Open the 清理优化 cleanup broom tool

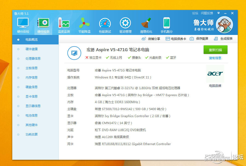[146, 25]
